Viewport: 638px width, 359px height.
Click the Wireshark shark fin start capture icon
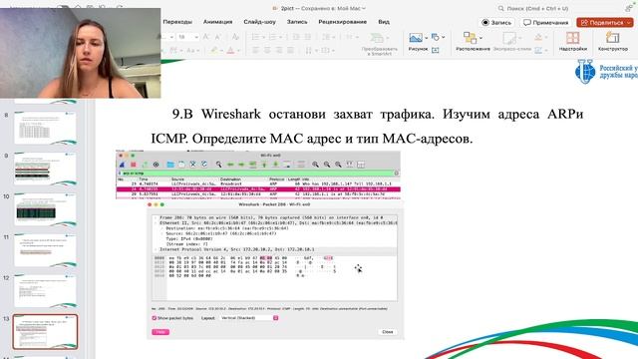point(122,165)
